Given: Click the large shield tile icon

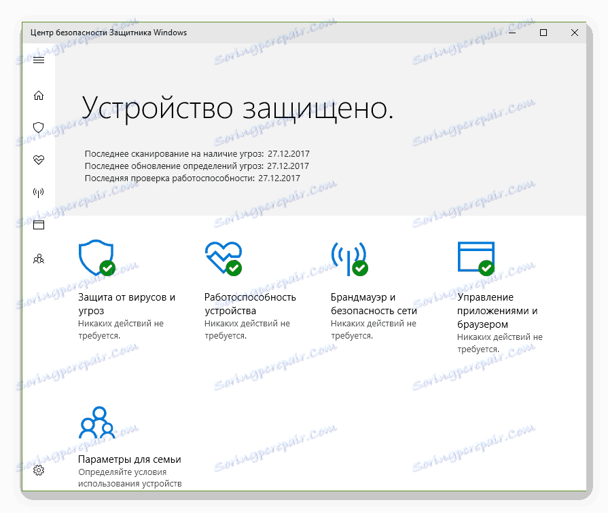Looking at the screenshot, I should (97, 258).
